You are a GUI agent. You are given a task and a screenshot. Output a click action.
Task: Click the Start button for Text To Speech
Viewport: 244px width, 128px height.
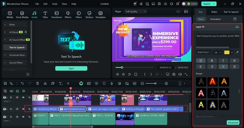tap(71, 69)
